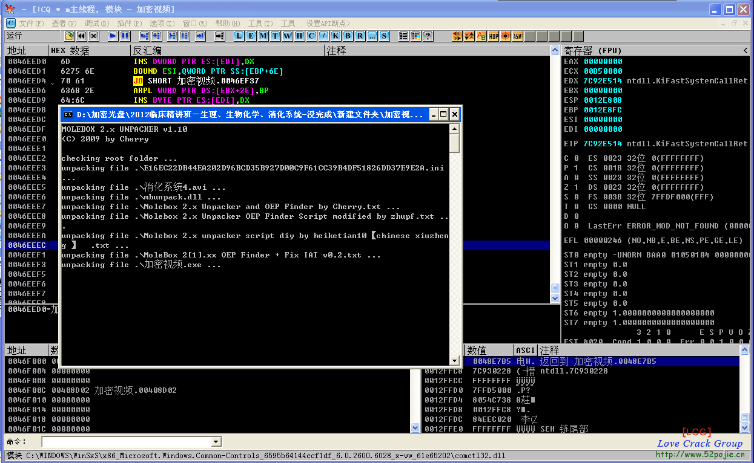Click the arrow beside 寄存器 (FPU) header
The width and height of the screenshot is (754, 463).
[746, 51]
